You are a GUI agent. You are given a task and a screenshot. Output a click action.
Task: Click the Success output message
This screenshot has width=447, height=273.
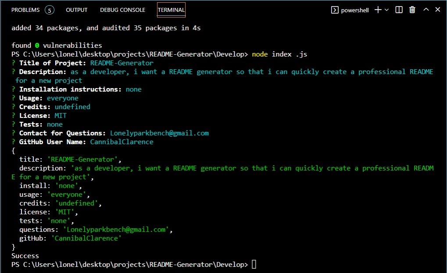coord(25,255)
